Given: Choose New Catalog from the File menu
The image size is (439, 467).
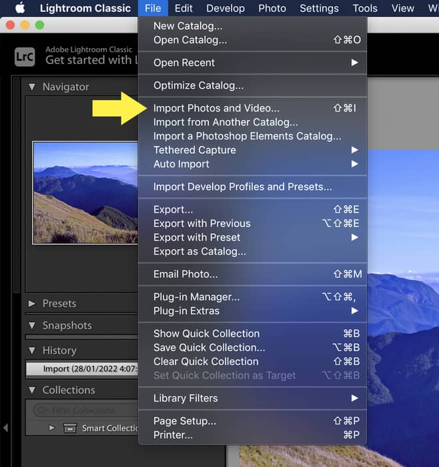Looking at the screenshot, I should click(x=253, y=26).
